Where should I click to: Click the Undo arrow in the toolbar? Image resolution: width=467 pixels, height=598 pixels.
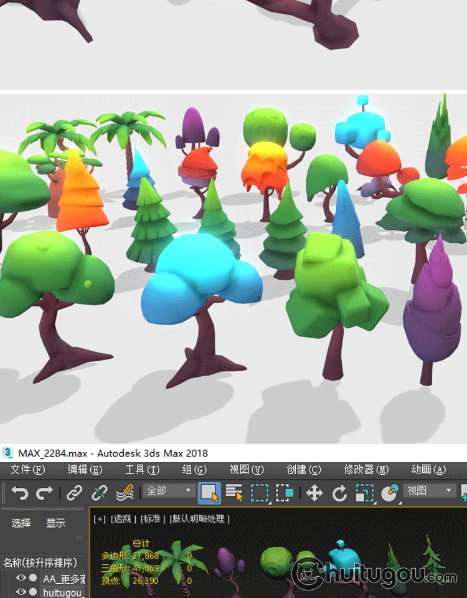point(20,493)
